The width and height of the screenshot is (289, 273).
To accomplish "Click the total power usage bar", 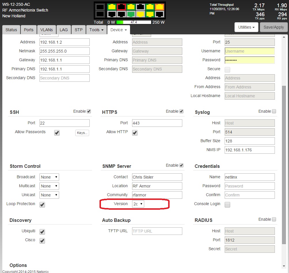I will coord(134,22).
